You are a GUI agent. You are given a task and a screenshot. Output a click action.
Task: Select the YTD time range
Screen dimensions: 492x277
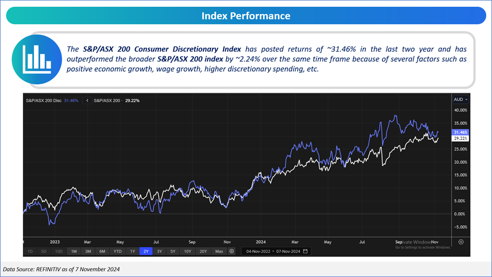tap(117, 251)
